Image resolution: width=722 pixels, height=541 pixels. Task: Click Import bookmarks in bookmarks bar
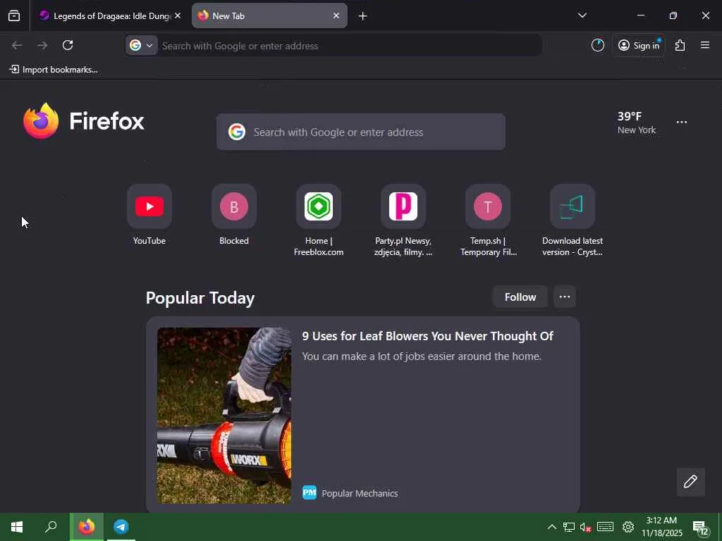[54, 70]
